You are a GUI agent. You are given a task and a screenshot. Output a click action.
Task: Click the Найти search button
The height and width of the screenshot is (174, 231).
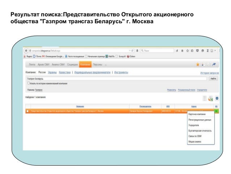click(213, 79)
